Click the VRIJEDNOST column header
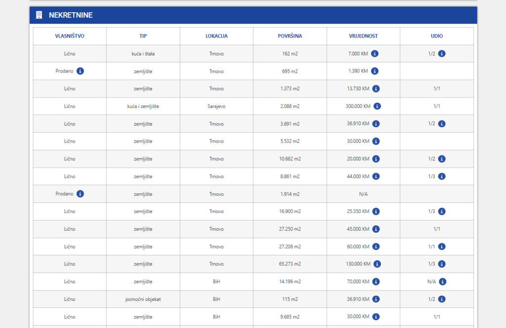This screenshot has height=328, width=506. 363,36
